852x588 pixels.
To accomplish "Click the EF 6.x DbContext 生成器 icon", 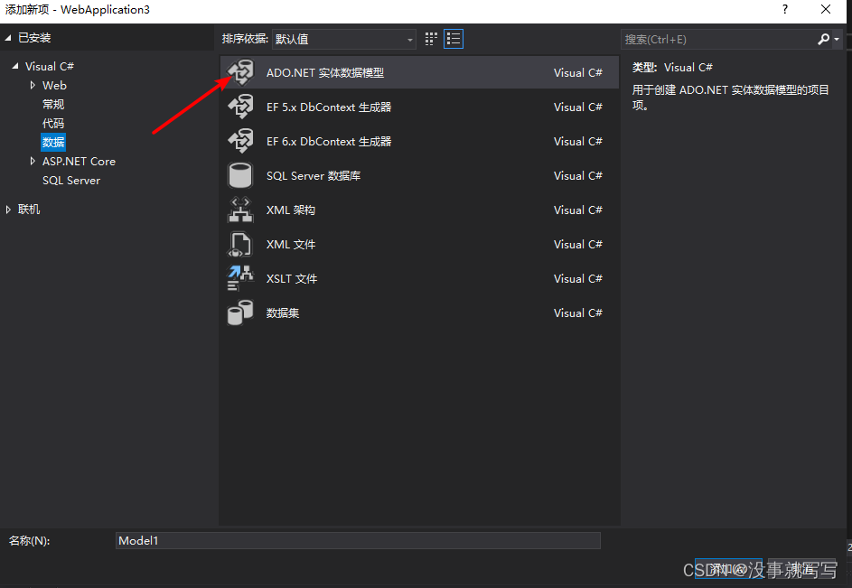I will click(240, 141).
